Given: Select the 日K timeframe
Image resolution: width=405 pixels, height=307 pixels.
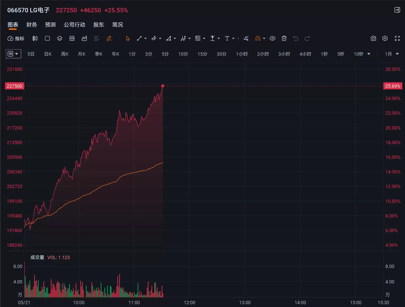Looking at the screenshot, I should pos(48,54).
